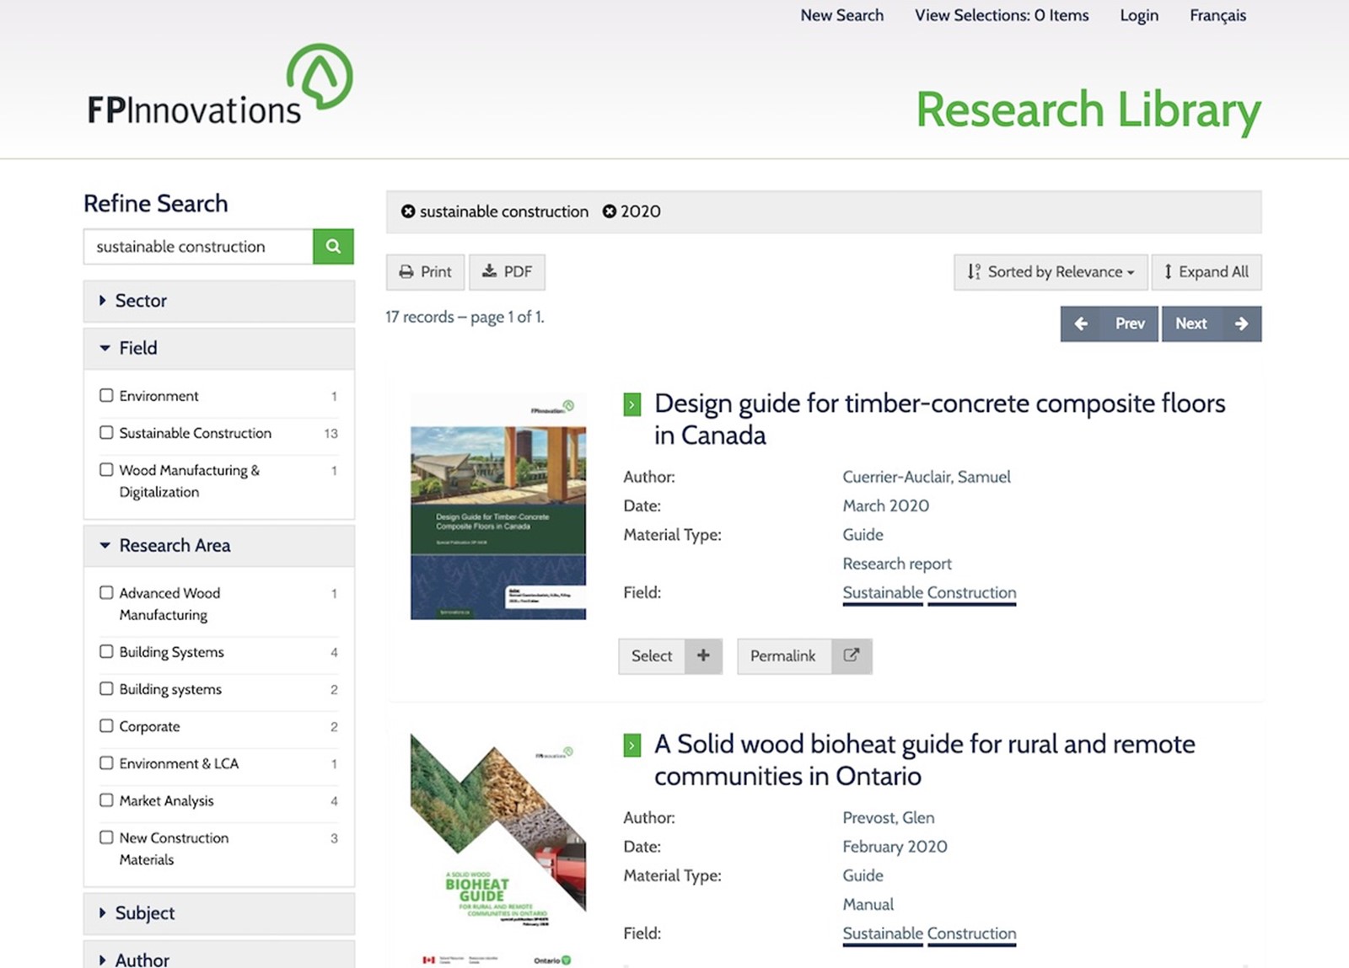Expand the Sector filter section
The width and height of the screenshot is (1349, 968).
click(x=218, y=301)
